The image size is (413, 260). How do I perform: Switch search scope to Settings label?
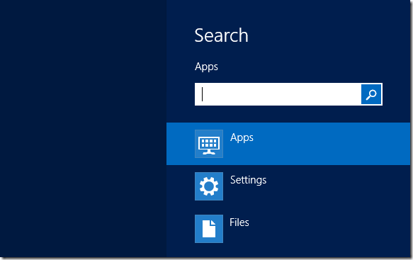[x=249, y=180]
